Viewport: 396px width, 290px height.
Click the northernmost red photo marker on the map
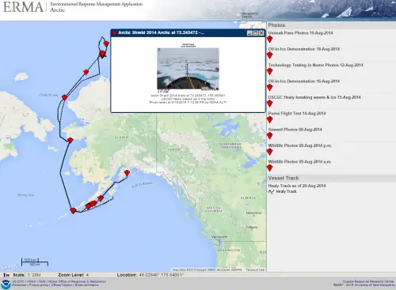point(106,44)
